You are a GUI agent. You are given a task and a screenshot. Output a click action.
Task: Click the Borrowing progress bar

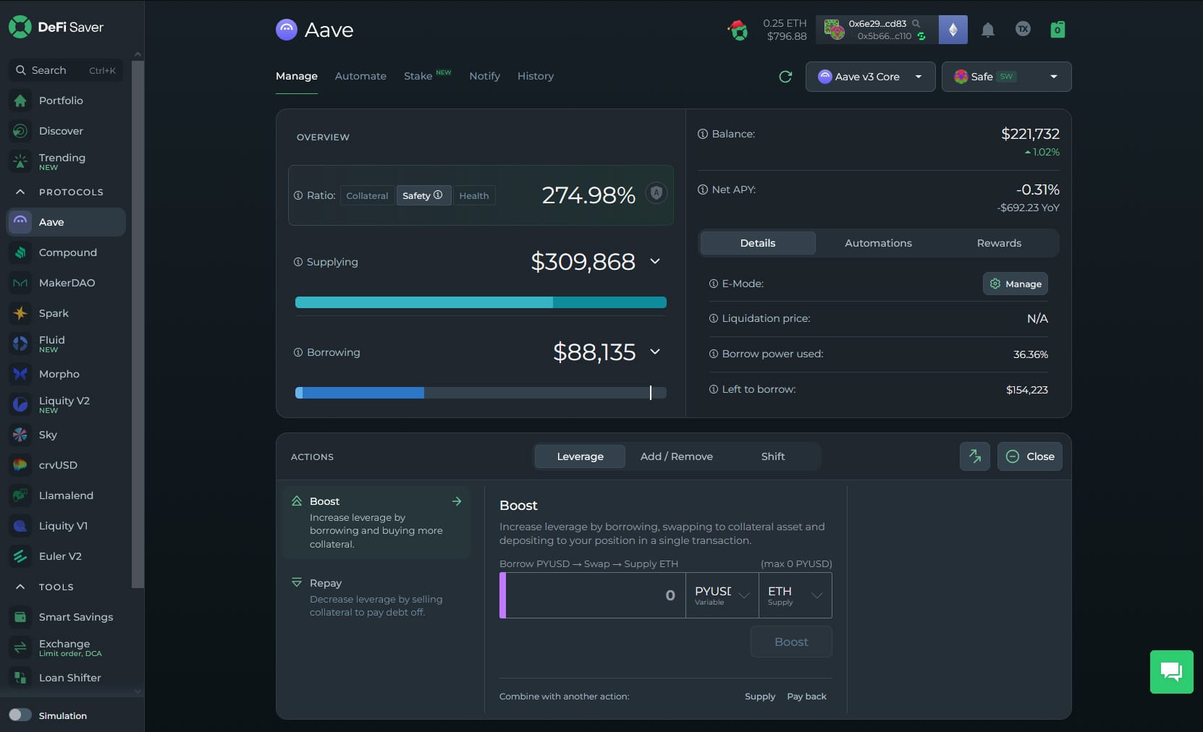pyautogui.click(x=480, y=393)
